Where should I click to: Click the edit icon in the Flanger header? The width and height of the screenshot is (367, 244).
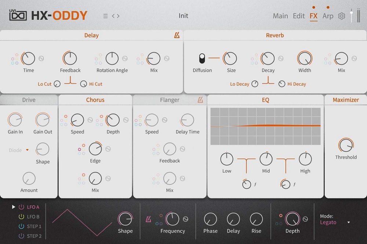pyautogui.click(x=200, y=100)
